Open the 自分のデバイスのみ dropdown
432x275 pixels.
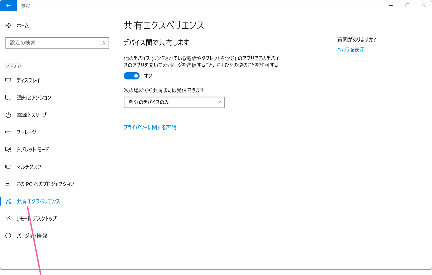pyautogui.click(x=174, y=102)
